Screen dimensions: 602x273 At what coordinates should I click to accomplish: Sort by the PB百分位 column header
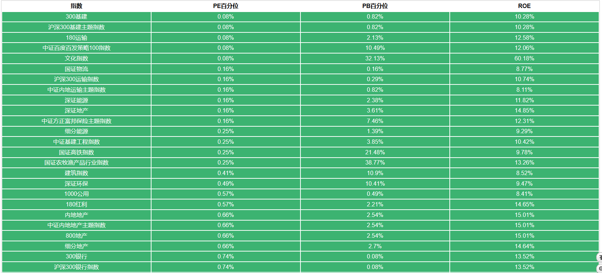375,6
